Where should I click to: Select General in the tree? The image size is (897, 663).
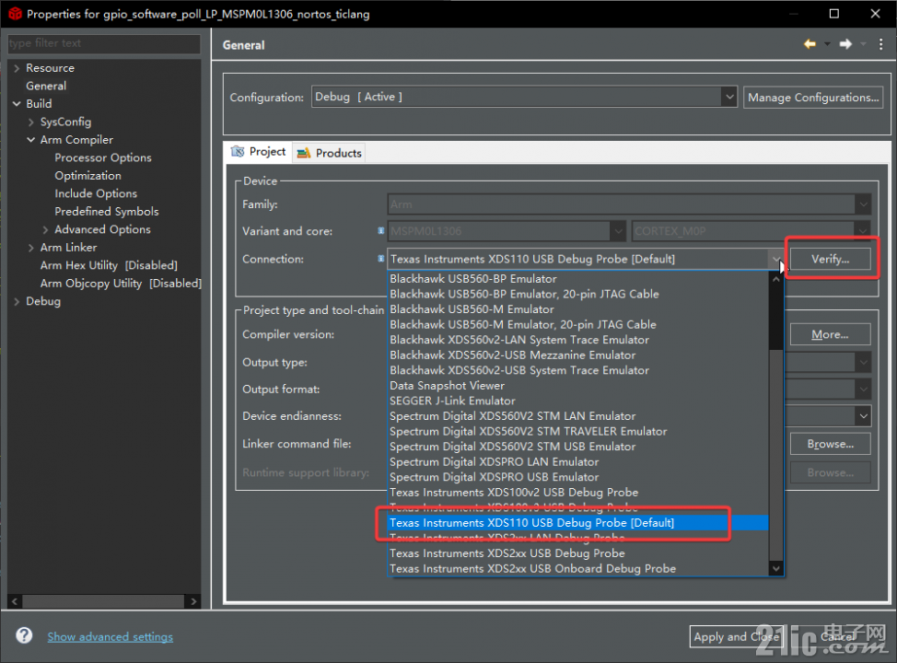pyautogui.click(x=46, y=86)
